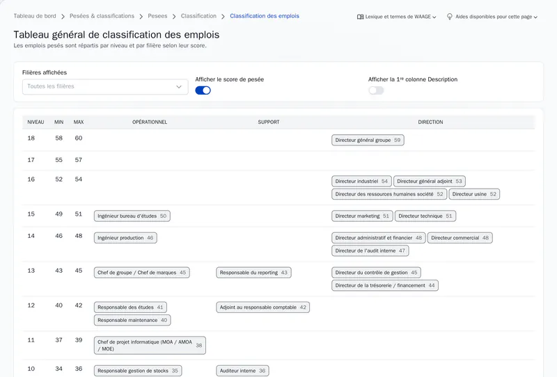Select Directeur administratif et financier tag
This screenshot has width=557, height=377.
coord(378,238)
